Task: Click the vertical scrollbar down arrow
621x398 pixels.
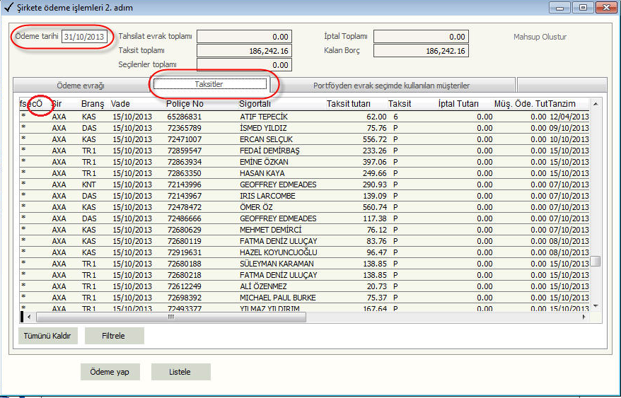Action: 596,305
